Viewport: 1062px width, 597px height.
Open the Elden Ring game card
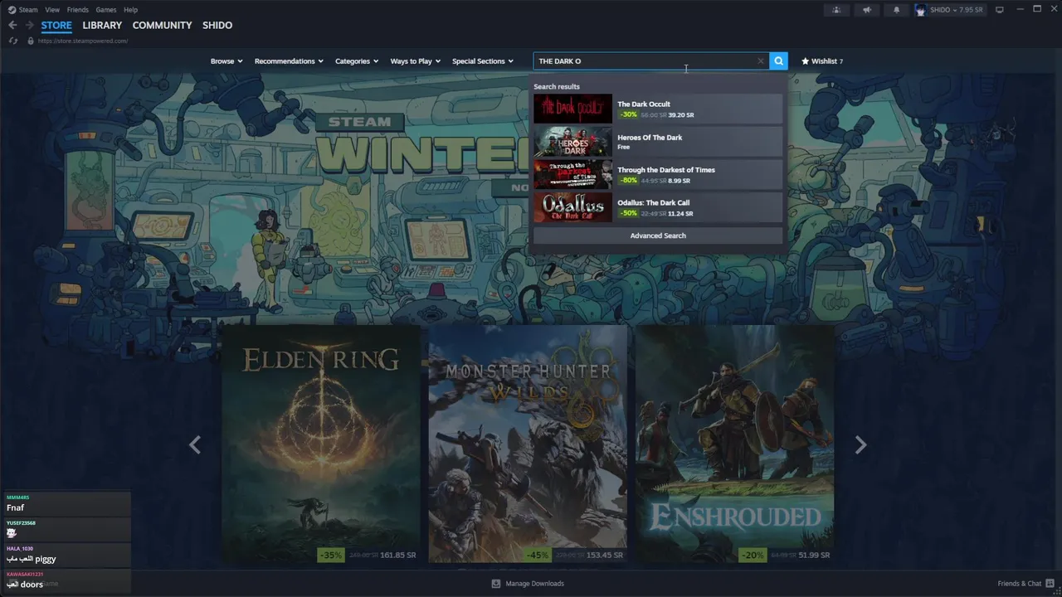(x=320, y=444)
